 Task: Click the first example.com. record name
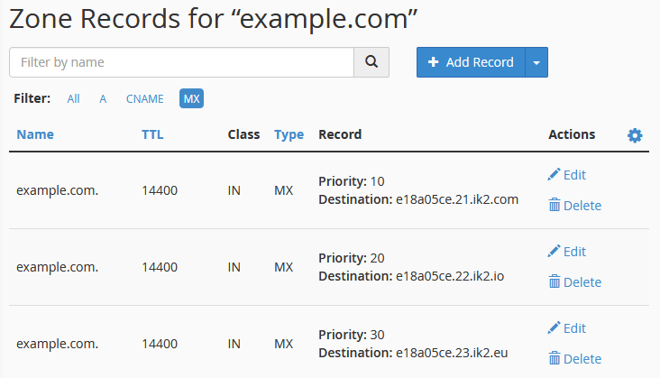[58, 190]
